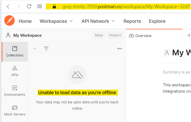
Task: Open the Explore page
Action: point(157,21)
